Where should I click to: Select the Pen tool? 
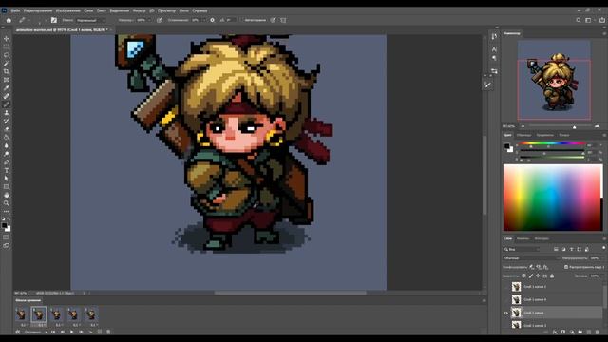coord(7,162)
